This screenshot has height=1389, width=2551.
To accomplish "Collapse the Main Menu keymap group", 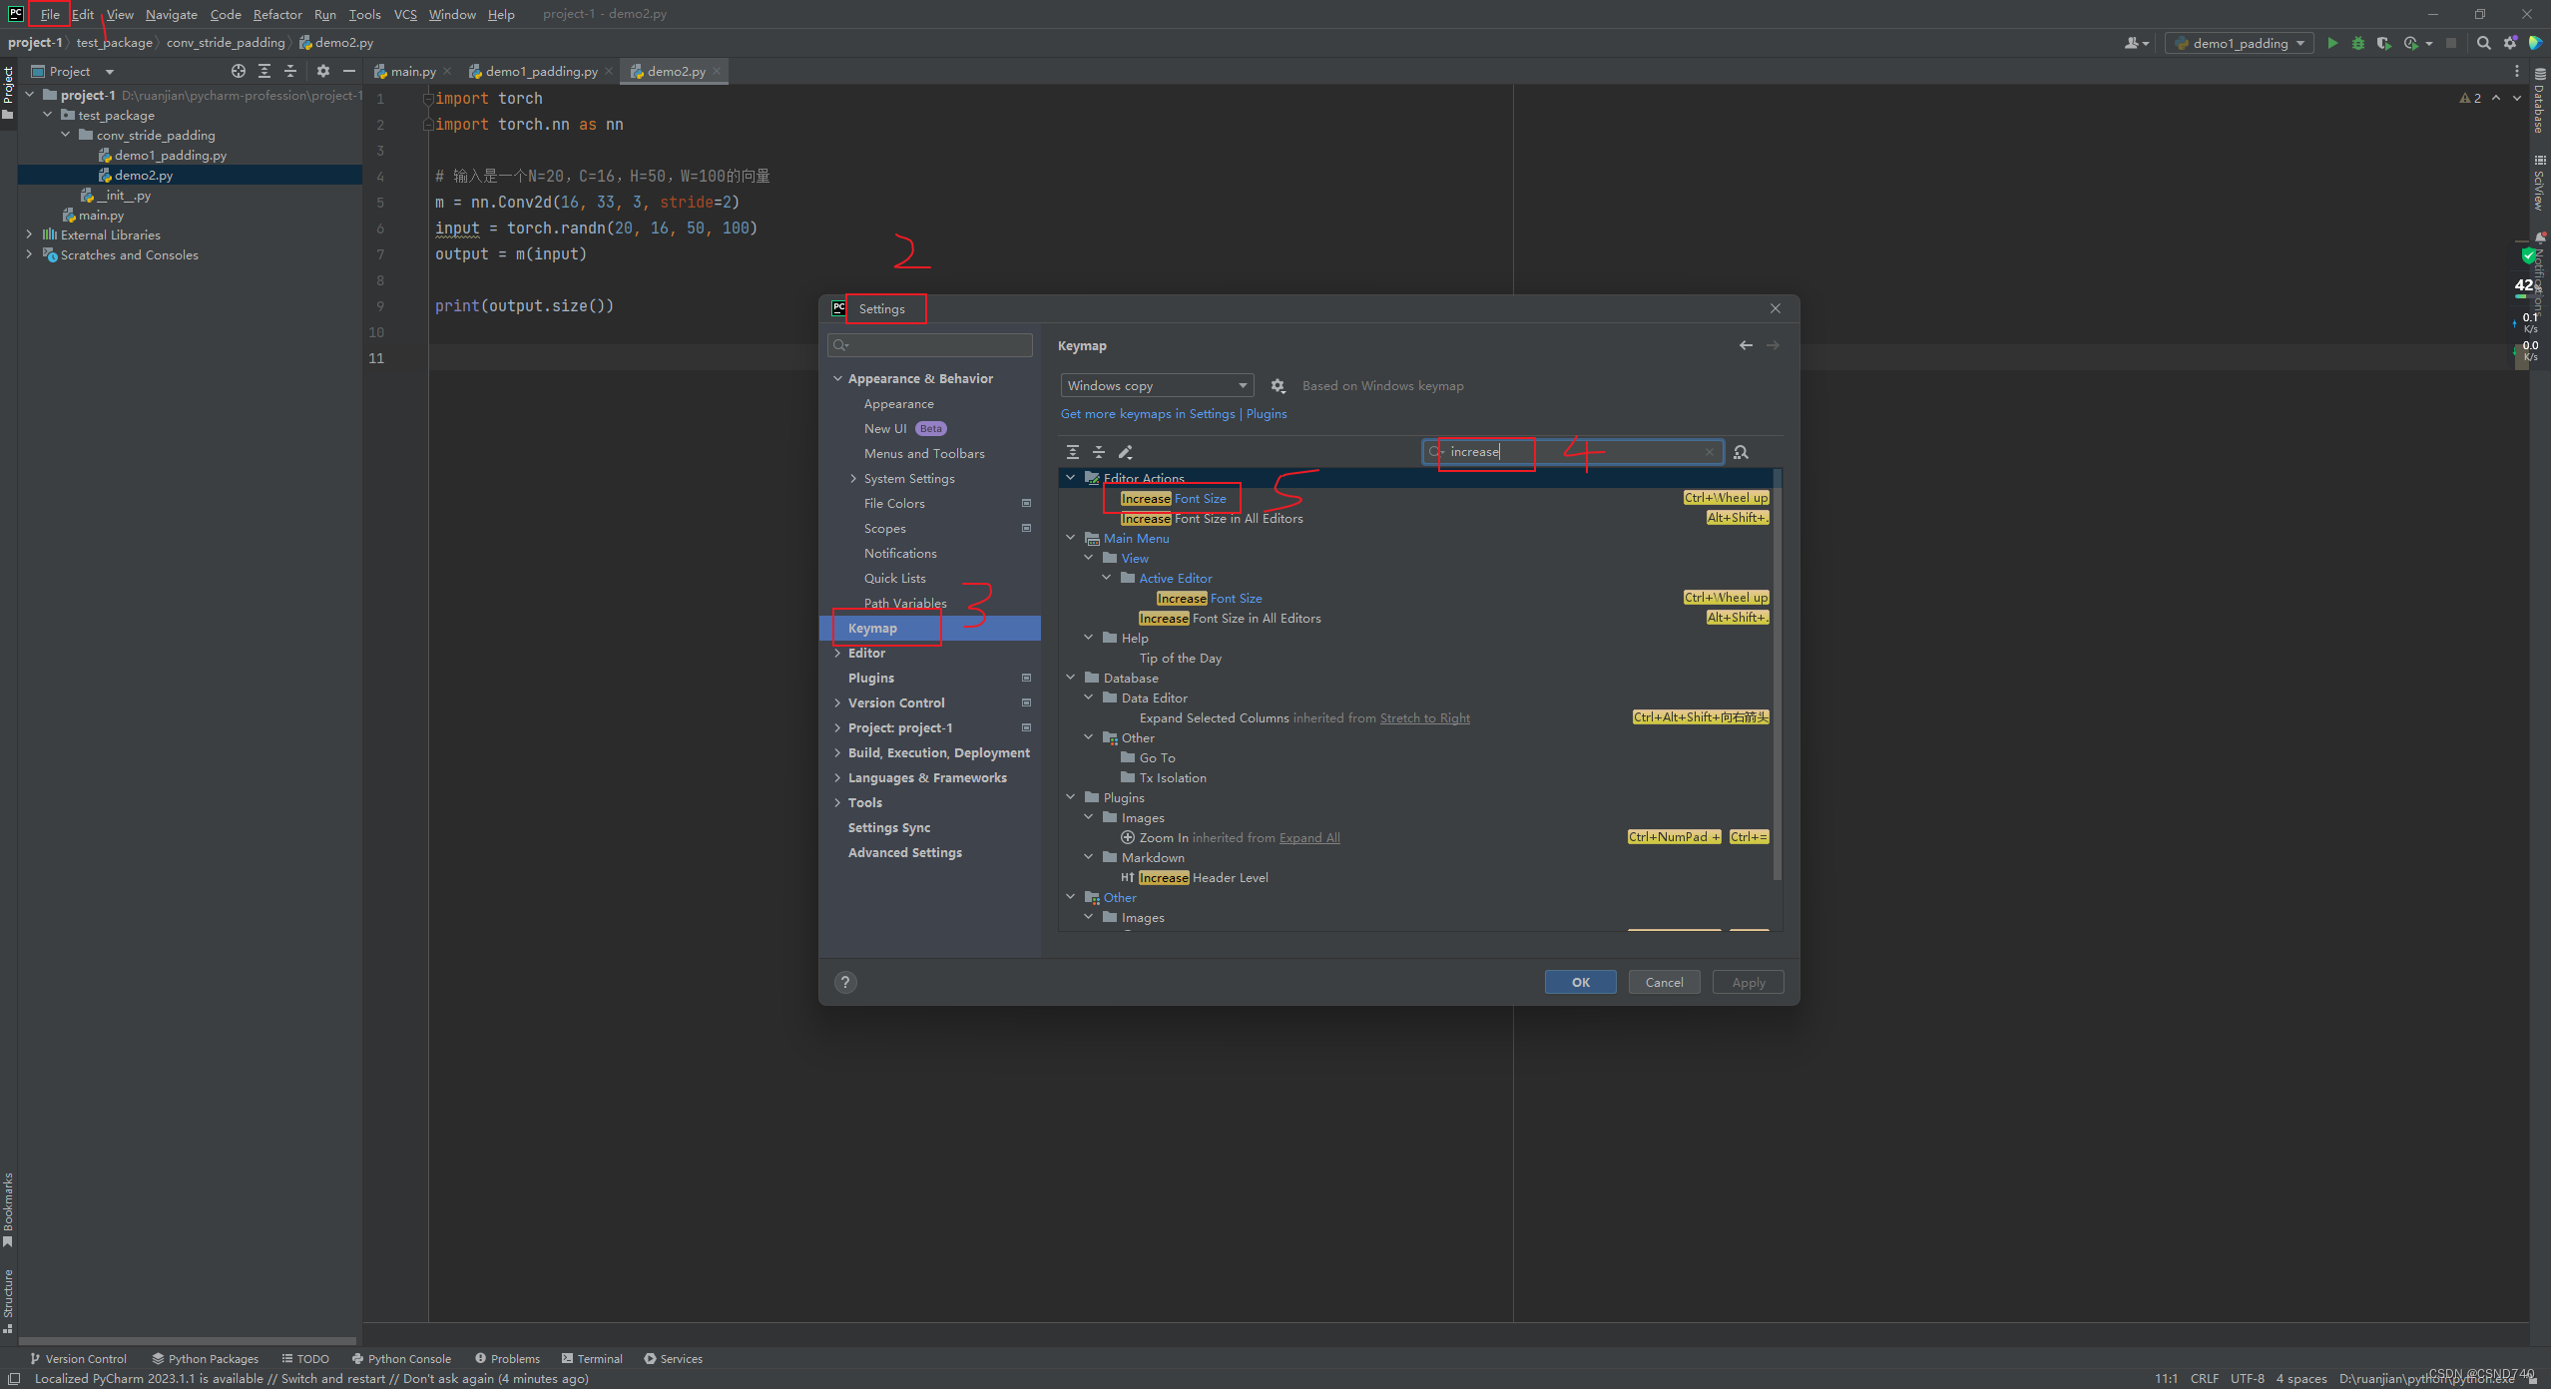I will point(1071,538).
